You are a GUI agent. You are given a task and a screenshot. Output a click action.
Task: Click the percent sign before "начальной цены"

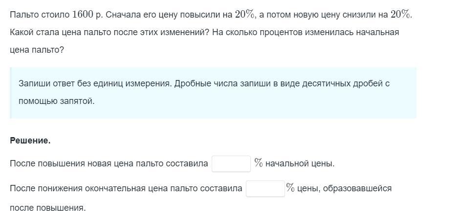coord(259,163)
